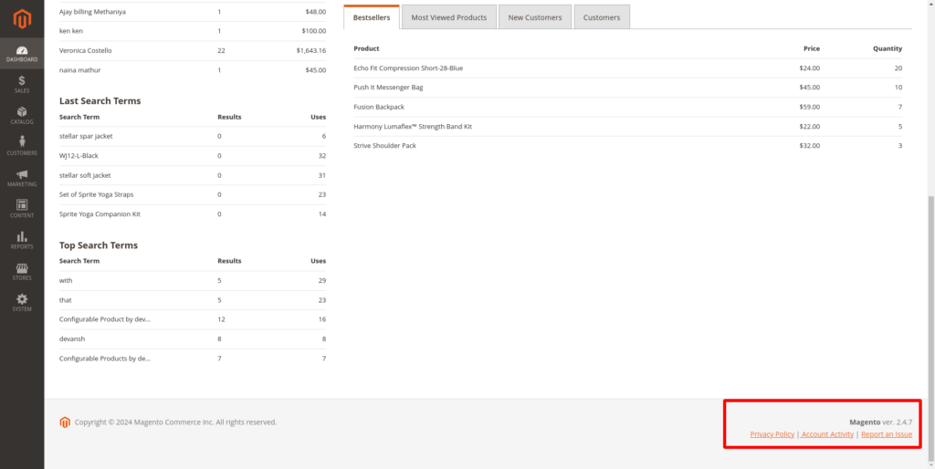Click search term Set of Sprite Yoga Straps
The width and height of the screenshot is (935, 469).
(97, 194)
